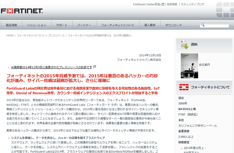Click red arrow bullet before システムを破壊し heading
This screenshot has width=234, height=153.
(8, 138)
